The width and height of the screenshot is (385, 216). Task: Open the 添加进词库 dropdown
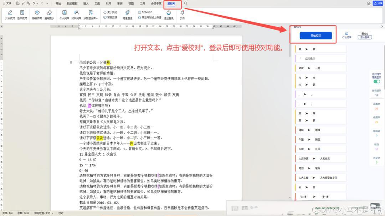(x=90, y=15)
